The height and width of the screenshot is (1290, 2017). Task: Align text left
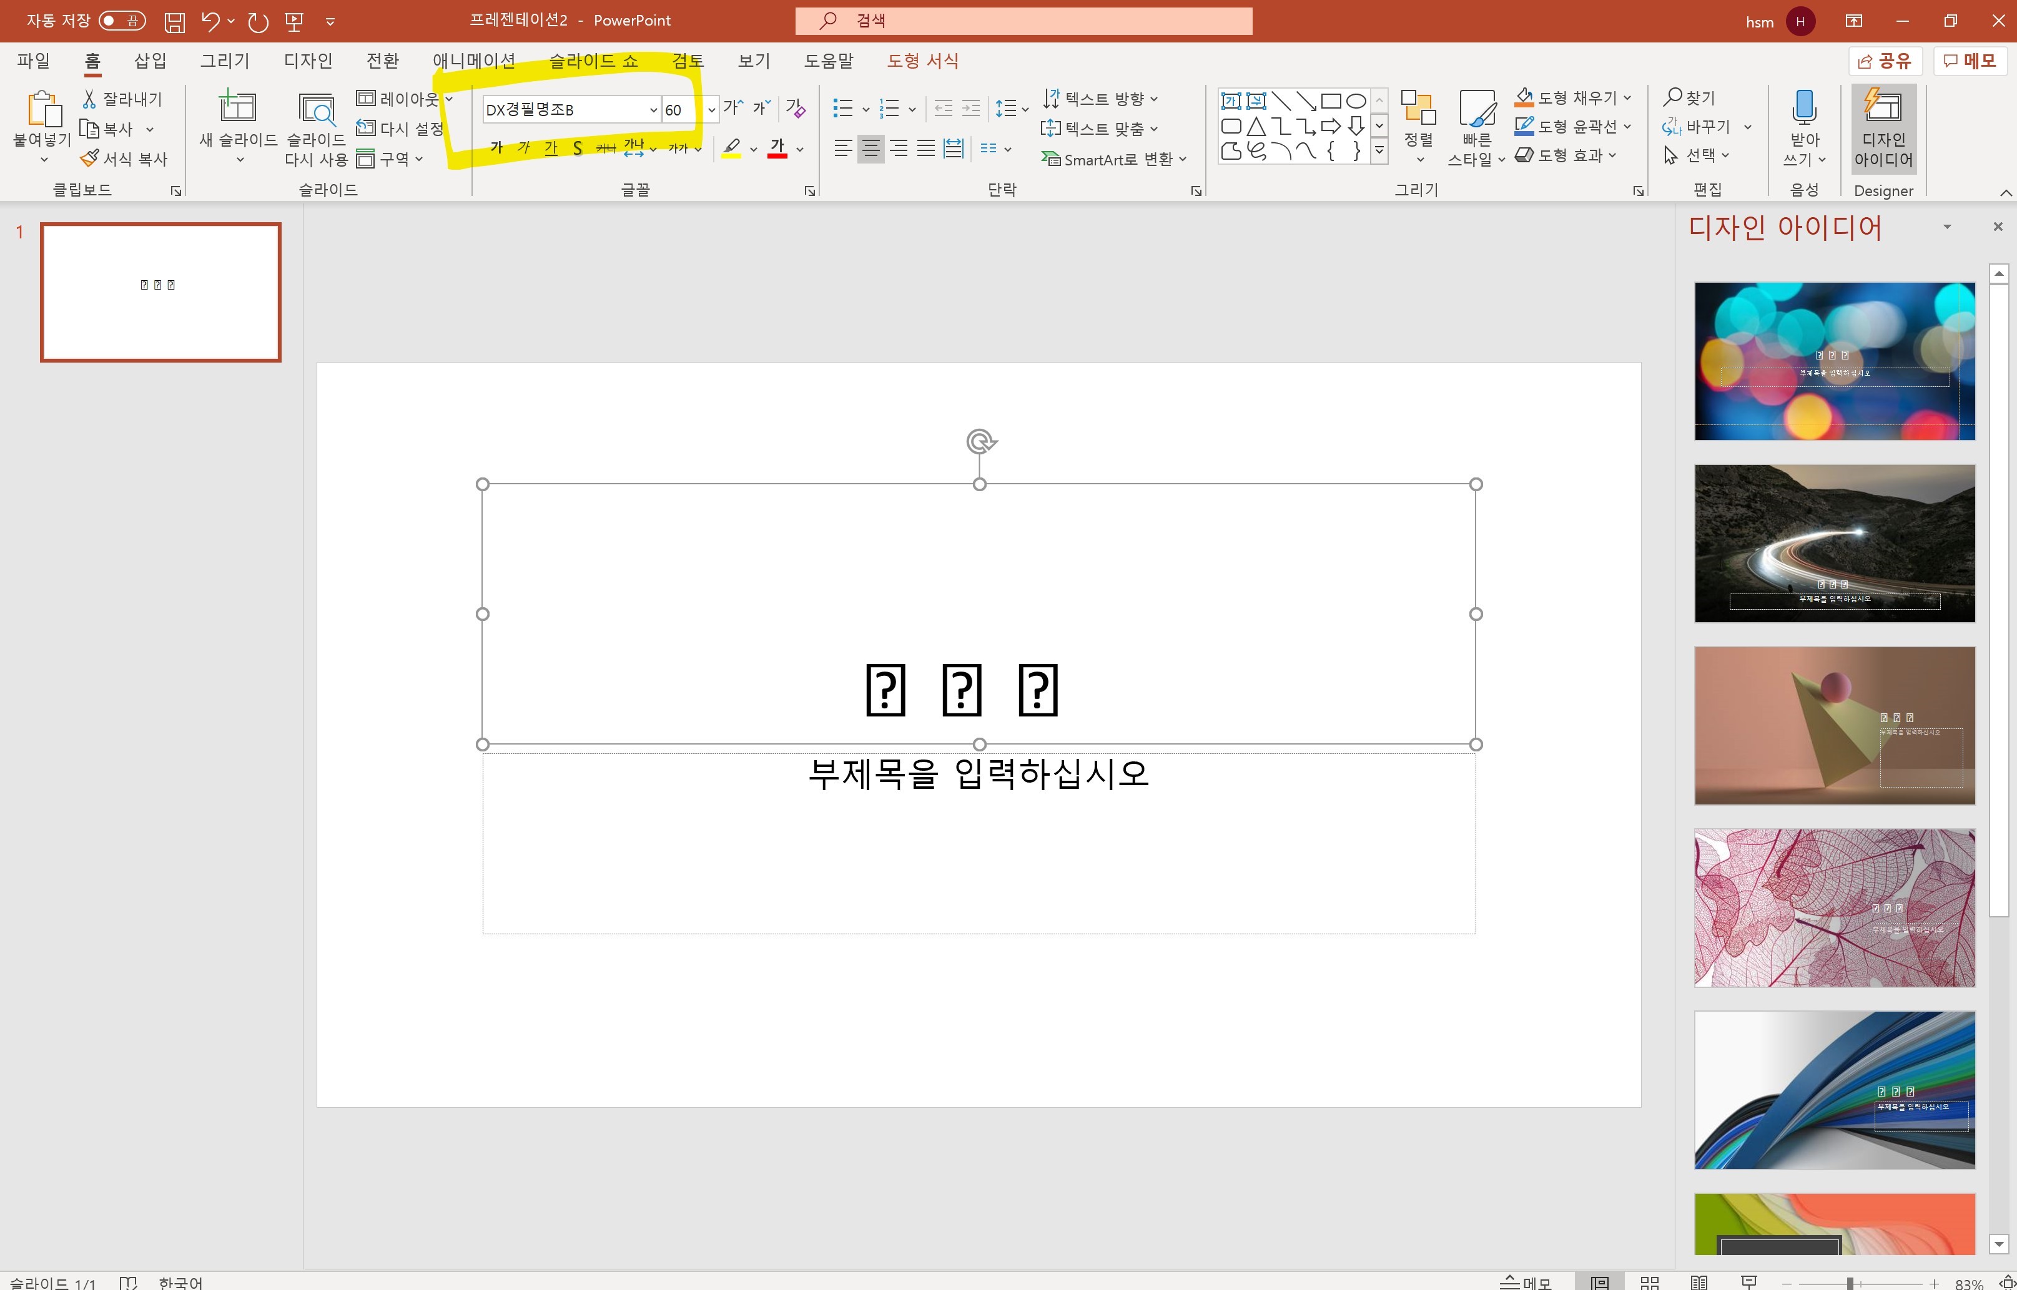[x=843, y=149]
